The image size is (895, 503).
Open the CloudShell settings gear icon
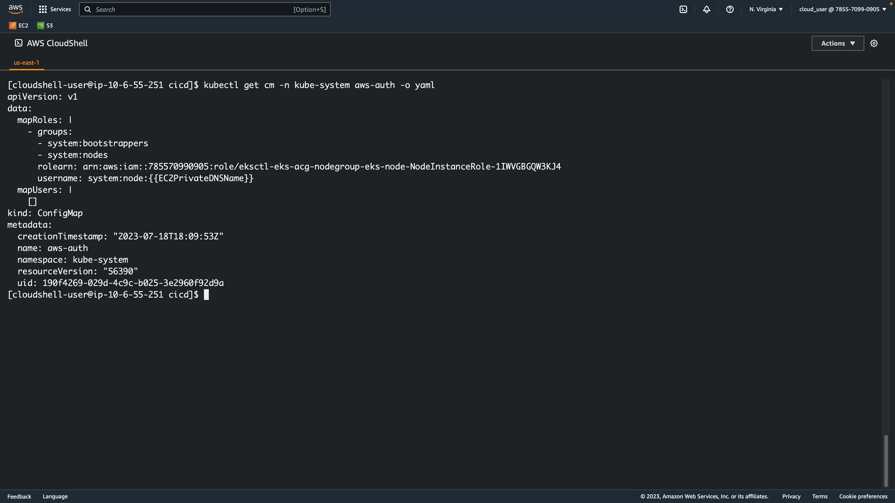pos(874,43)
